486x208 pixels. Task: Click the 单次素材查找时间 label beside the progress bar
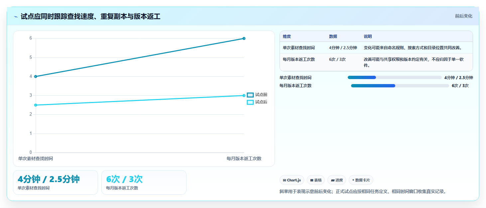(296, 78)
